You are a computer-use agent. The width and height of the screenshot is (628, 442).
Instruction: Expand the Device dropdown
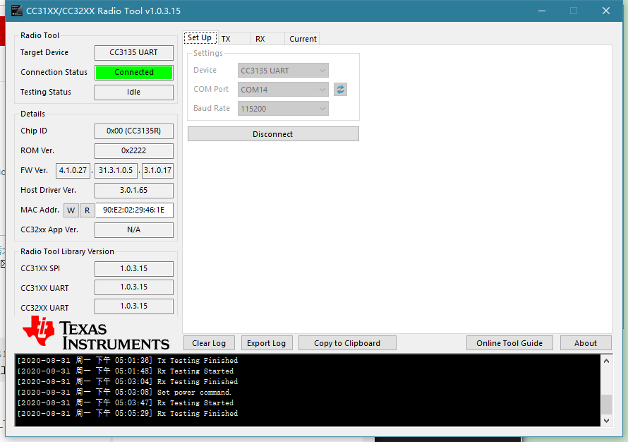pos(283,71)
